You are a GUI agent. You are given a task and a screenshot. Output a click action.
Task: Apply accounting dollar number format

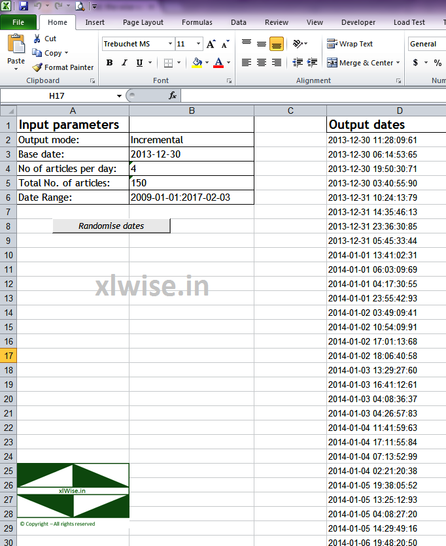coord(415,63)
